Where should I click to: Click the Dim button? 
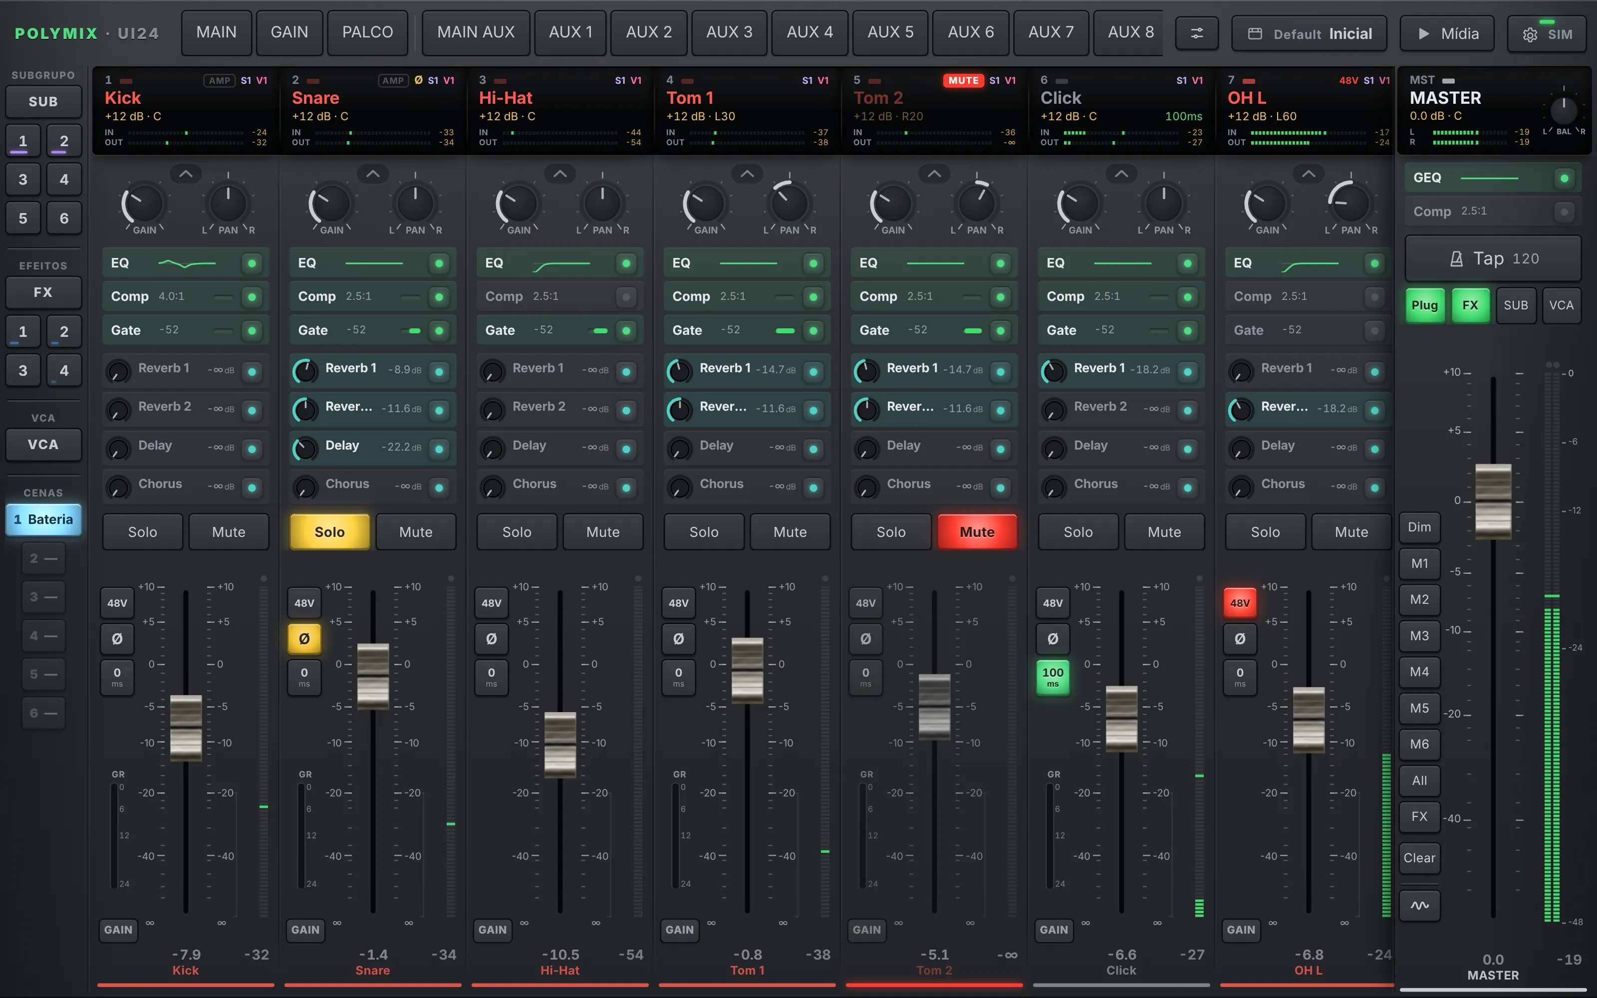coord(1419,527)
